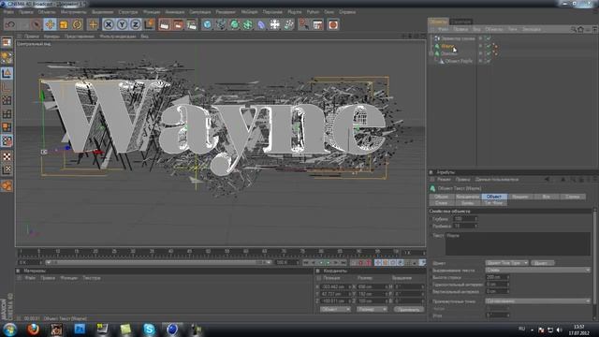Click the back arrow in Attributes panel

547,179
